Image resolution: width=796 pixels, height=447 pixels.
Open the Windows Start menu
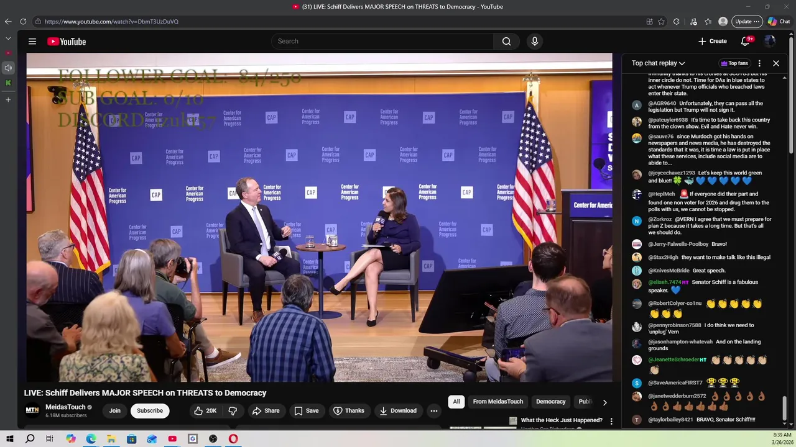[x=9, y=439]
